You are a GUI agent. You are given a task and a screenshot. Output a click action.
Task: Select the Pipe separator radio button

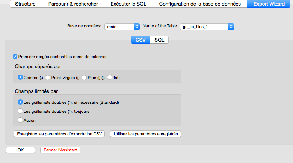tap(84, 78)
